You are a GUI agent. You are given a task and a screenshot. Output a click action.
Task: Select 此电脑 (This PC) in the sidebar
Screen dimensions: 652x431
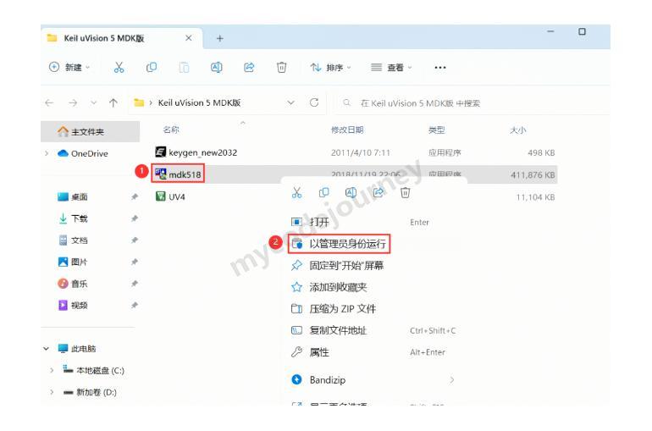[x=83, y=349]
